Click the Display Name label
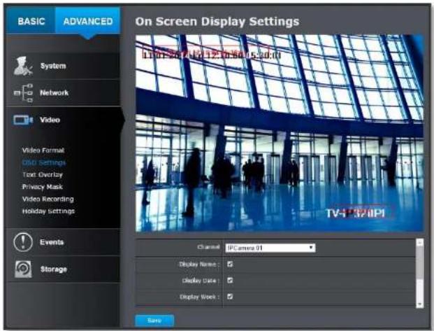 pos(199,265)
